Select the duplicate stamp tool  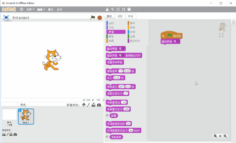[x=107, y=9]
